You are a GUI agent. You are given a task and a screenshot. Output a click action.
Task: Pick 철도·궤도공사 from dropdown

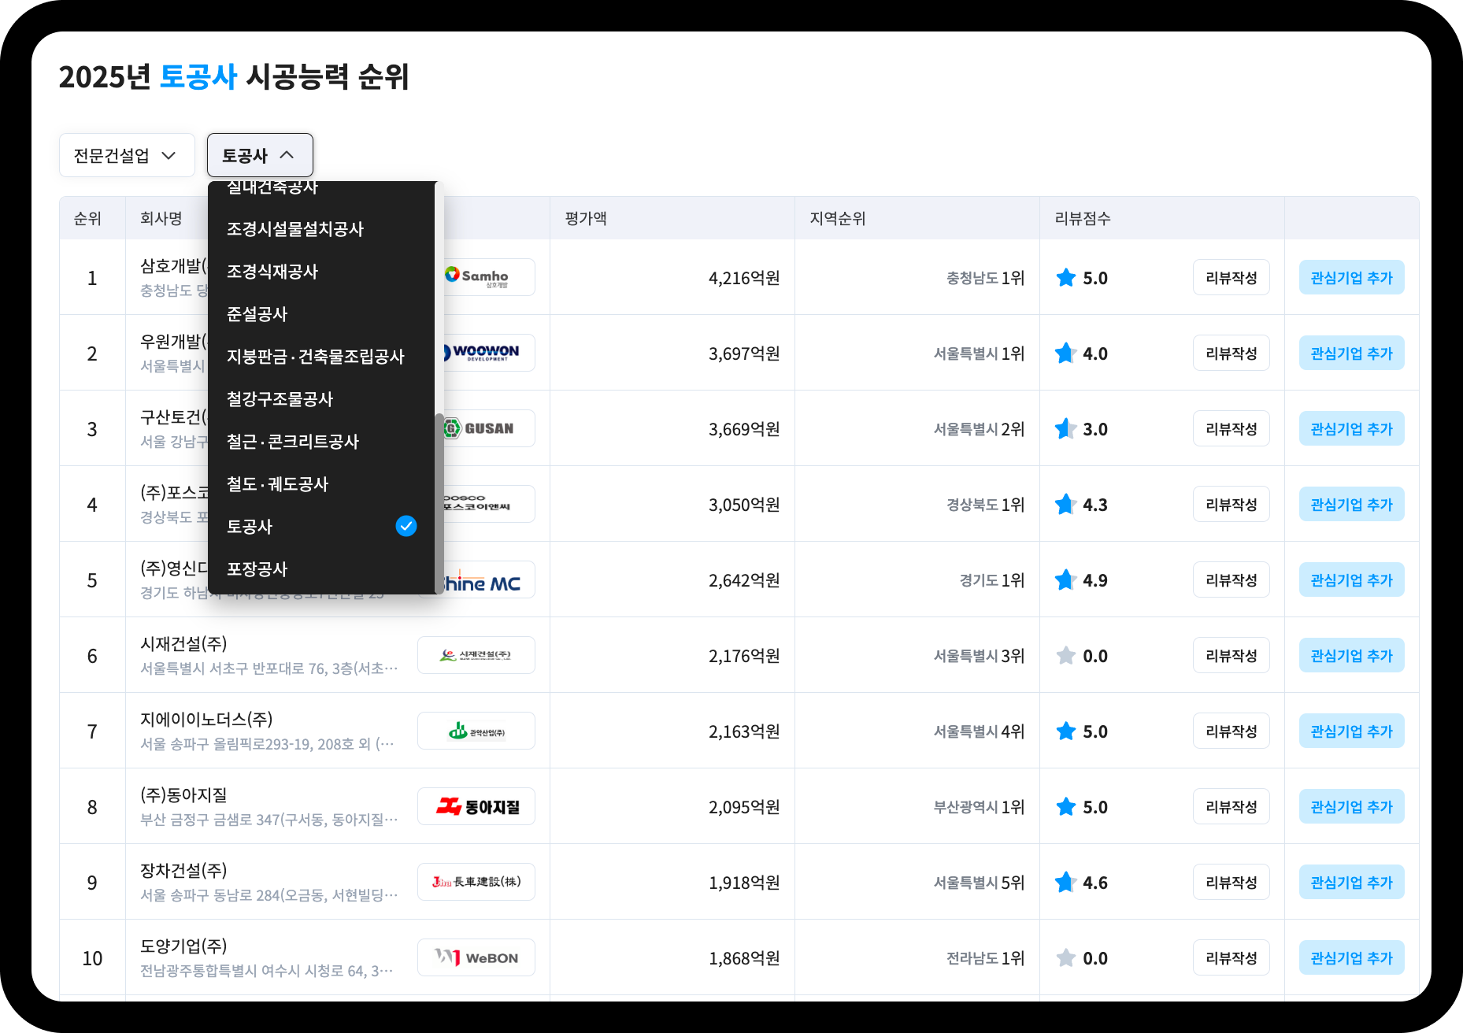point(321,484)
